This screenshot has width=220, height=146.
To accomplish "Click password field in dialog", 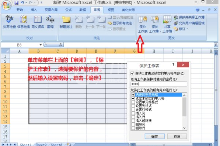I will click(x=159, y=84).
